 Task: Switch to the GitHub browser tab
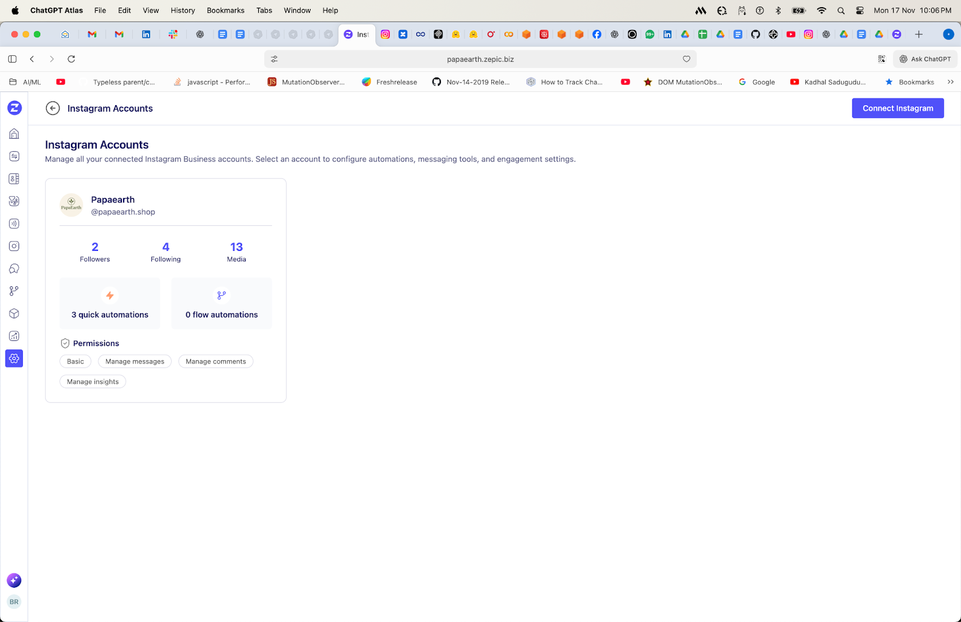[756, 34]
